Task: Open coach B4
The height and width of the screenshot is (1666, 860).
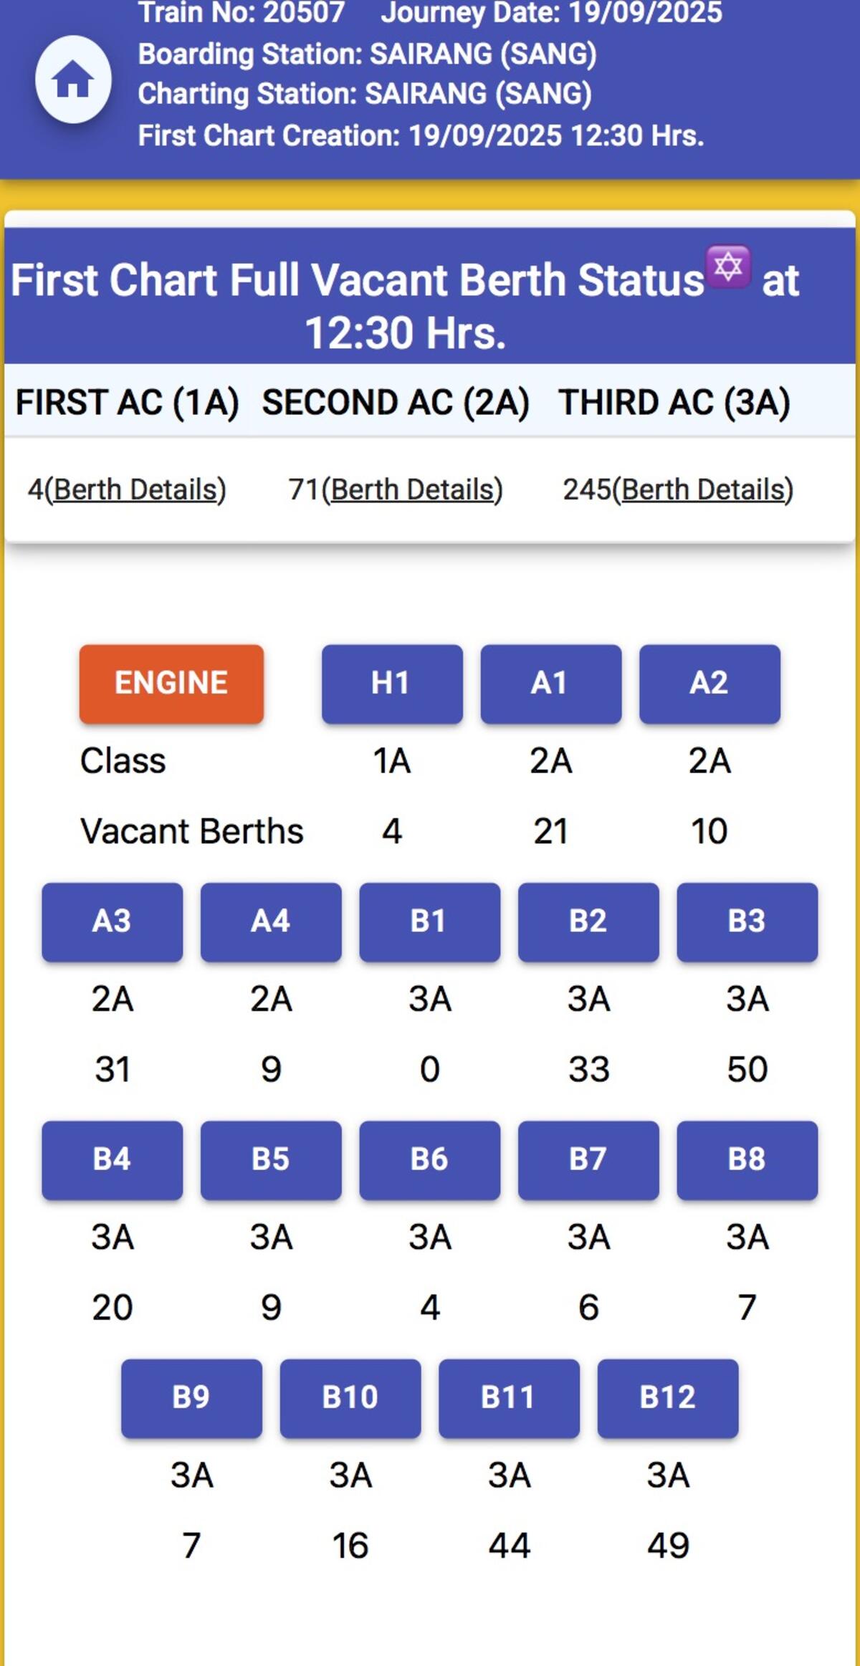Action: [113, 1159]
